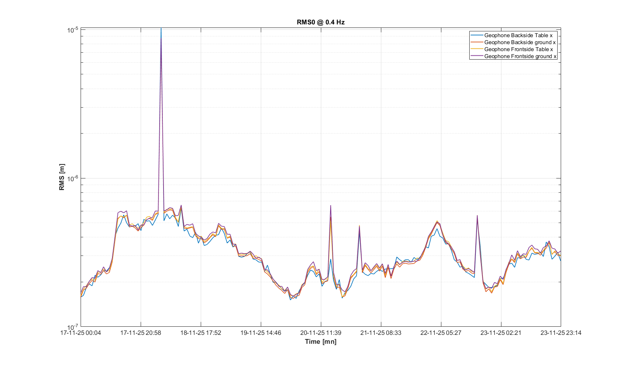Select legend entry "Geophone Frontside Table x"
This screenshot has width=620, height=367.
pyautogui.click(x=518, y=49)
